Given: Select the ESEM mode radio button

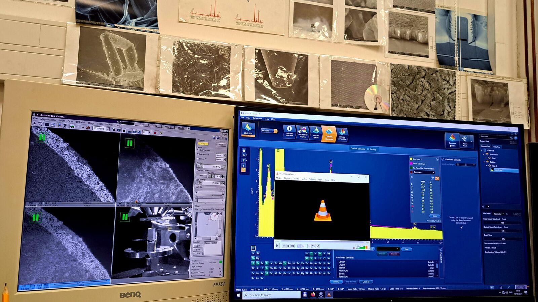Looking at the screenshot, I should pos(198,159).
